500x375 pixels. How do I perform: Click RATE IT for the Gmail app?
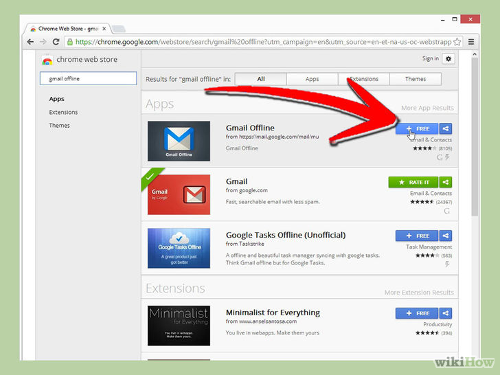[413, 182]
